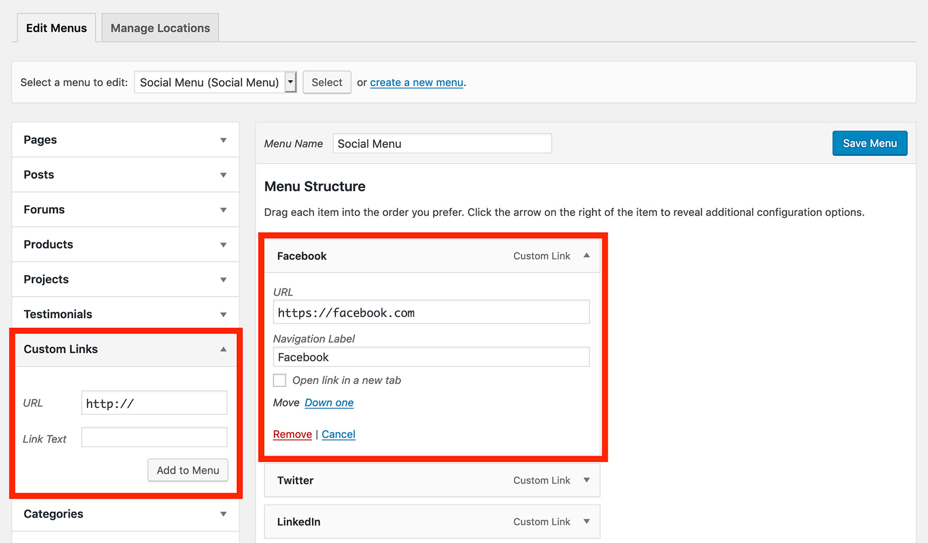
Task: Click the Select button
Action: point(327,82)
